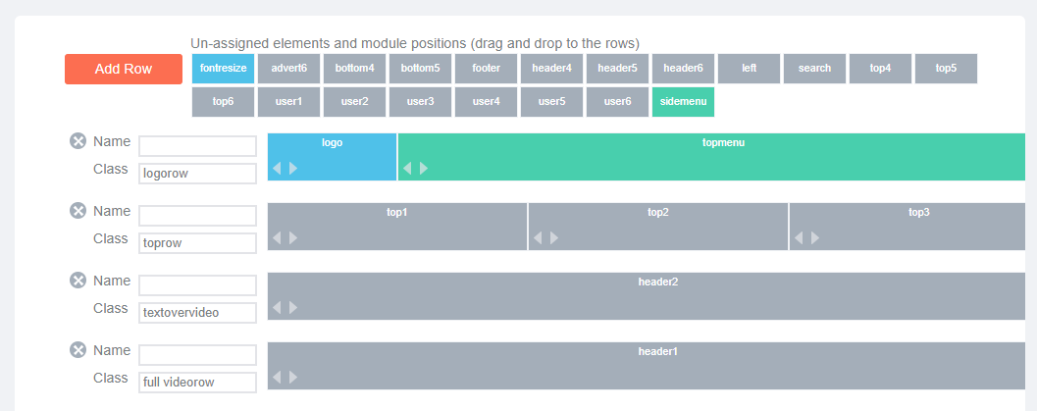Delete the toprow row using X icon

pos(78,211)
